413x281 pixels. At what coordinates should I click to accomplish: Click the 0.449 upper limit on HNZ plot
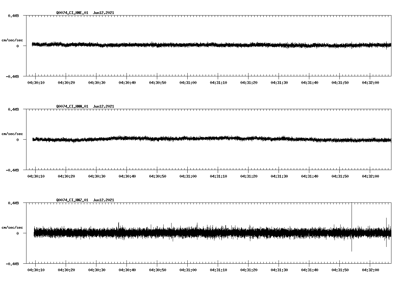(x=13, y=203)
